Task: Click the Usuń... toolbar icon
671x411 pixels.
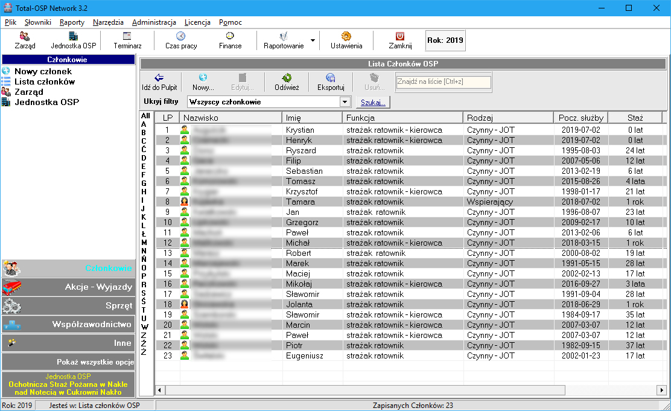Action: 375,77
